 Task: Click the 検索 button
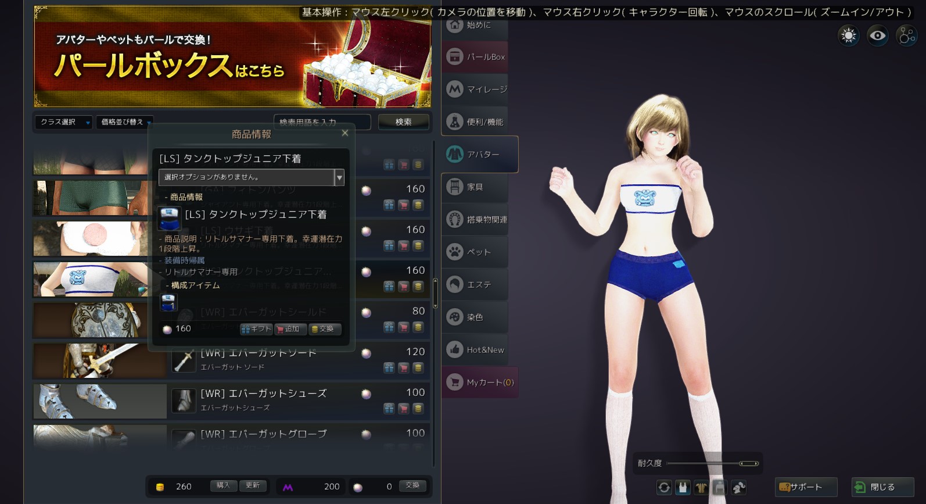(x=404, y=122)
